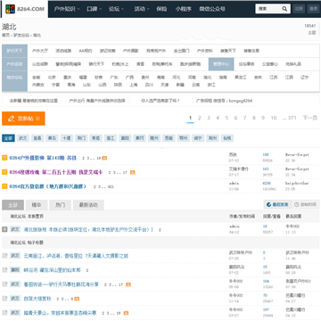Viewport: 321px width, 321px height.
Task: Filter threads by 仙桃 city tag
Action: coord(227,138)
